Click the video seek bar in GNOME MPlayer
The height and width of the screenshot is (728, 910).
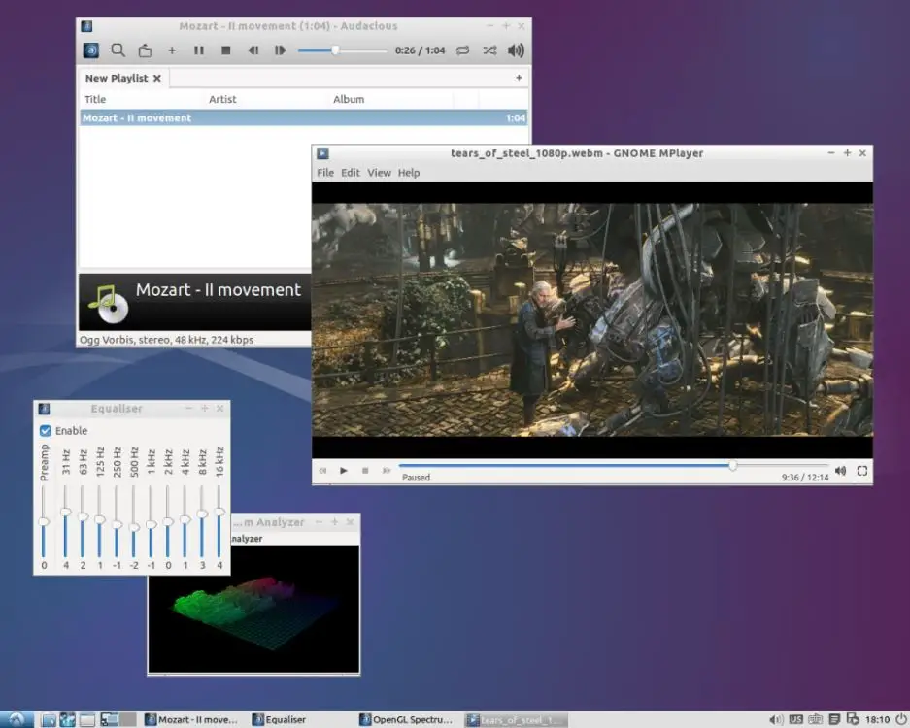pos(583,466)
